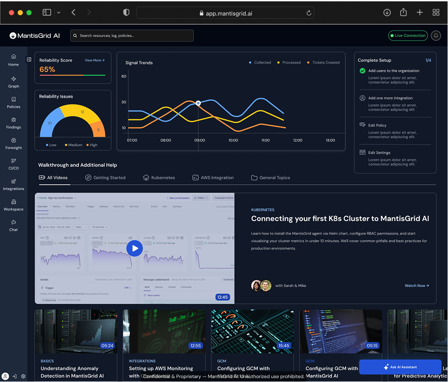Open the Safari tab options chevron
448x382 pixels.
click(58, 12)
